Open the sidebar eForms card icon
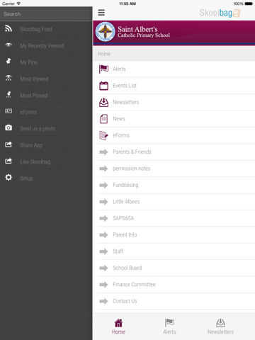The width and height of the screenshot is (255, 340). (8, 111)
